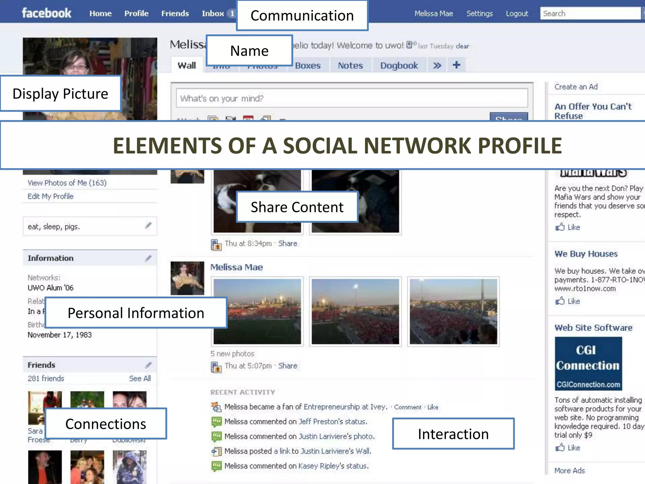
Task: Click comment icon beside Justin Lariviere's photo activity
Action: click(216, 437)
